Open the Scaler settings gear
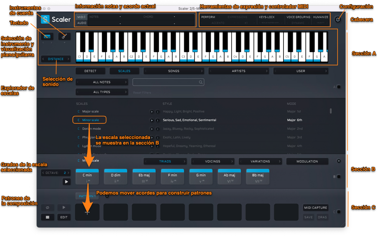The width and height of the screenshot is (377, 236). click(337, 20)
